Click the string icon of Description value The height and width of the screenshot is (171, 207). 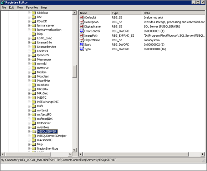pos(82,22)
